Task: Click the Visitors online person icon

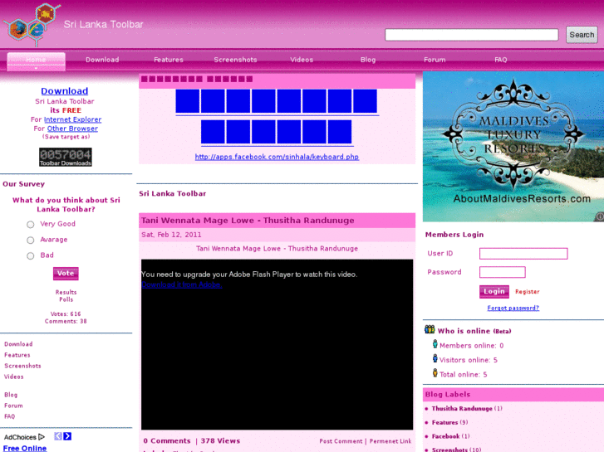Action: pyautogui.click(x=435, y=358)
